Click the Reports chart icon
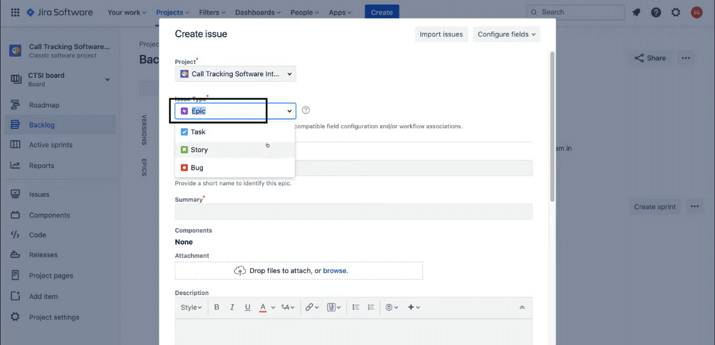Viewport: 715px width, 345px height. click(15, 165)
